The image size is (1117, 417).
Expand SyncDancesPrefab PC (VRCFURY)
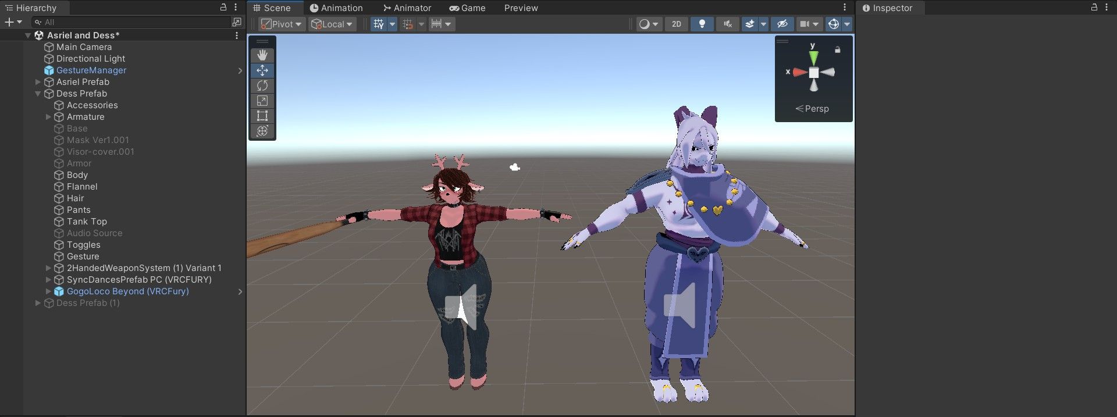click(48, 280)
